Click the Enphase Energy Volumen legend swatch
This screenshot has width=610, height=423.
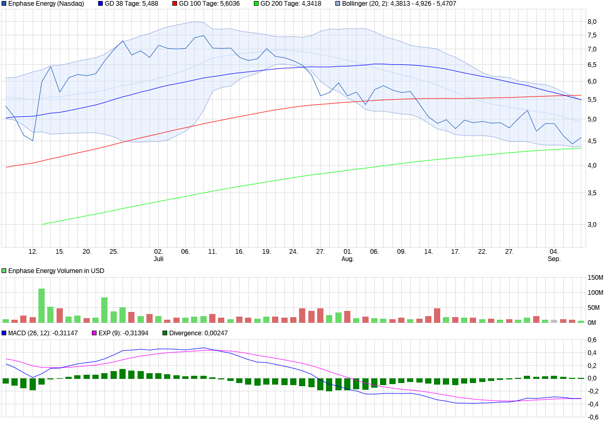pos(4,271)
